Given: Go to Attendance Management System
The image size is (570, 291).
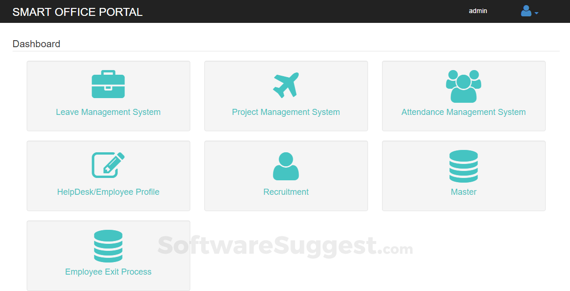Looking at the screenshot, I should [463, 112].
